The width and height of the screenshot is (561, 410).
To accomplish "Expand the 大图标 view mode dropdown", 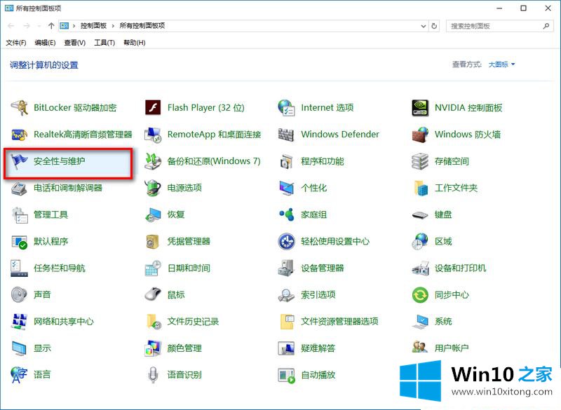I will [x=502, y=64].
